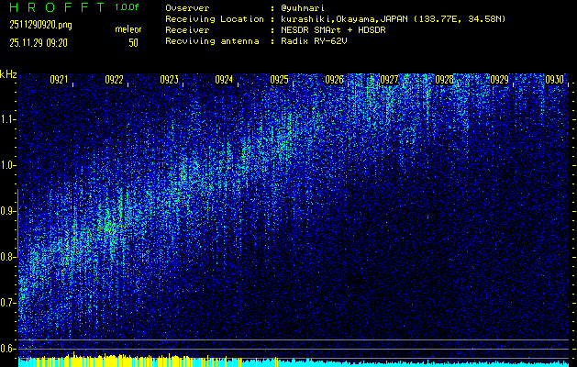Screen dimensions: 577x367
Task: Click the 0930 time marker
Action: pyautogui.click(x=554, y=80)
